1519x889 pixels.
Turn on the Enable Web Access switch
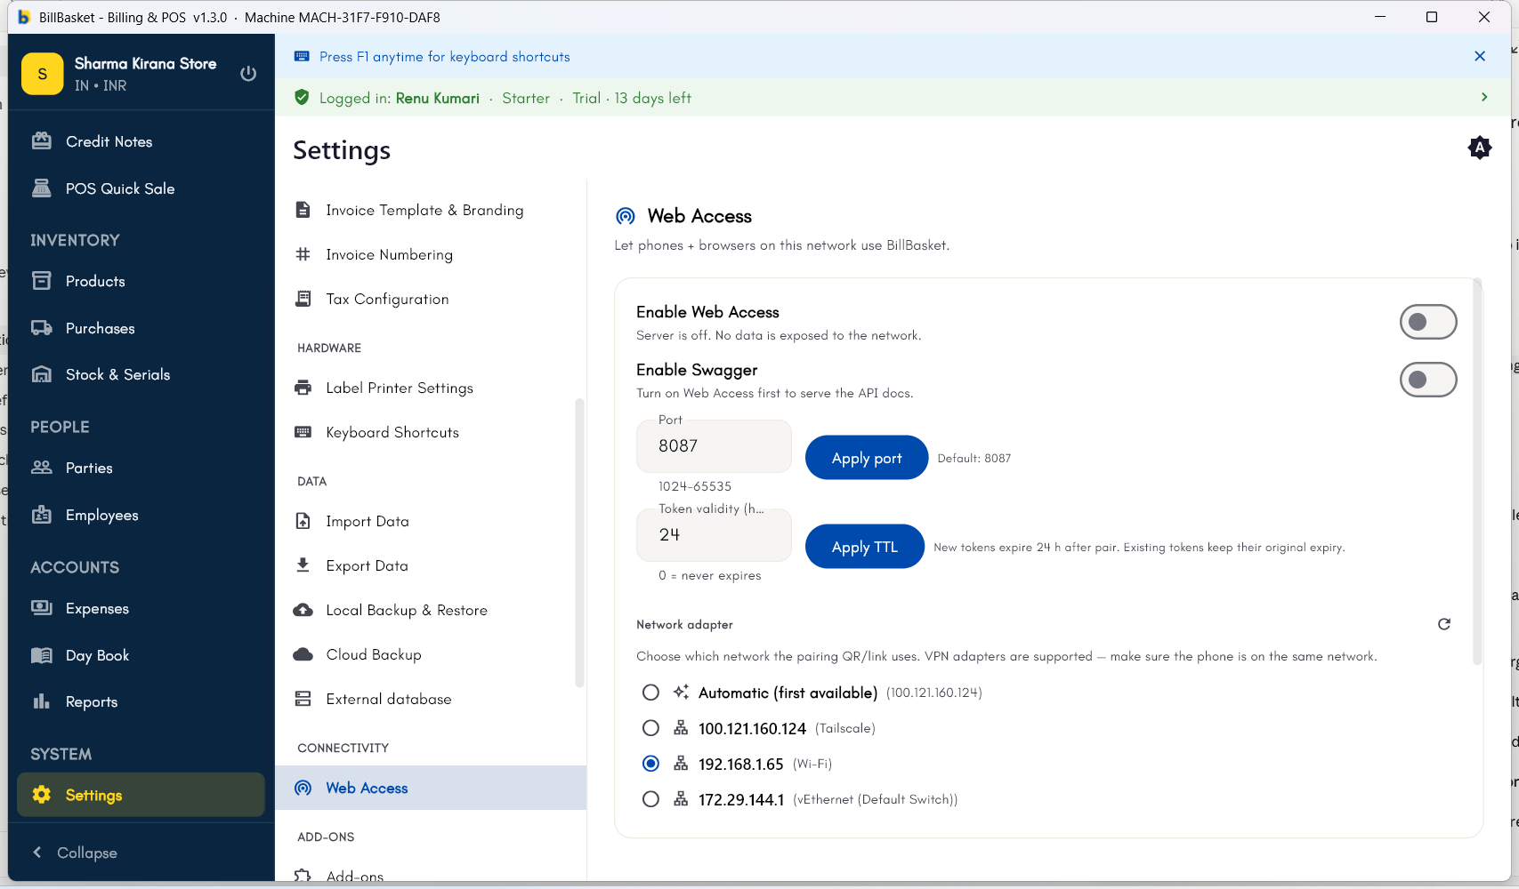(1427, 322)
